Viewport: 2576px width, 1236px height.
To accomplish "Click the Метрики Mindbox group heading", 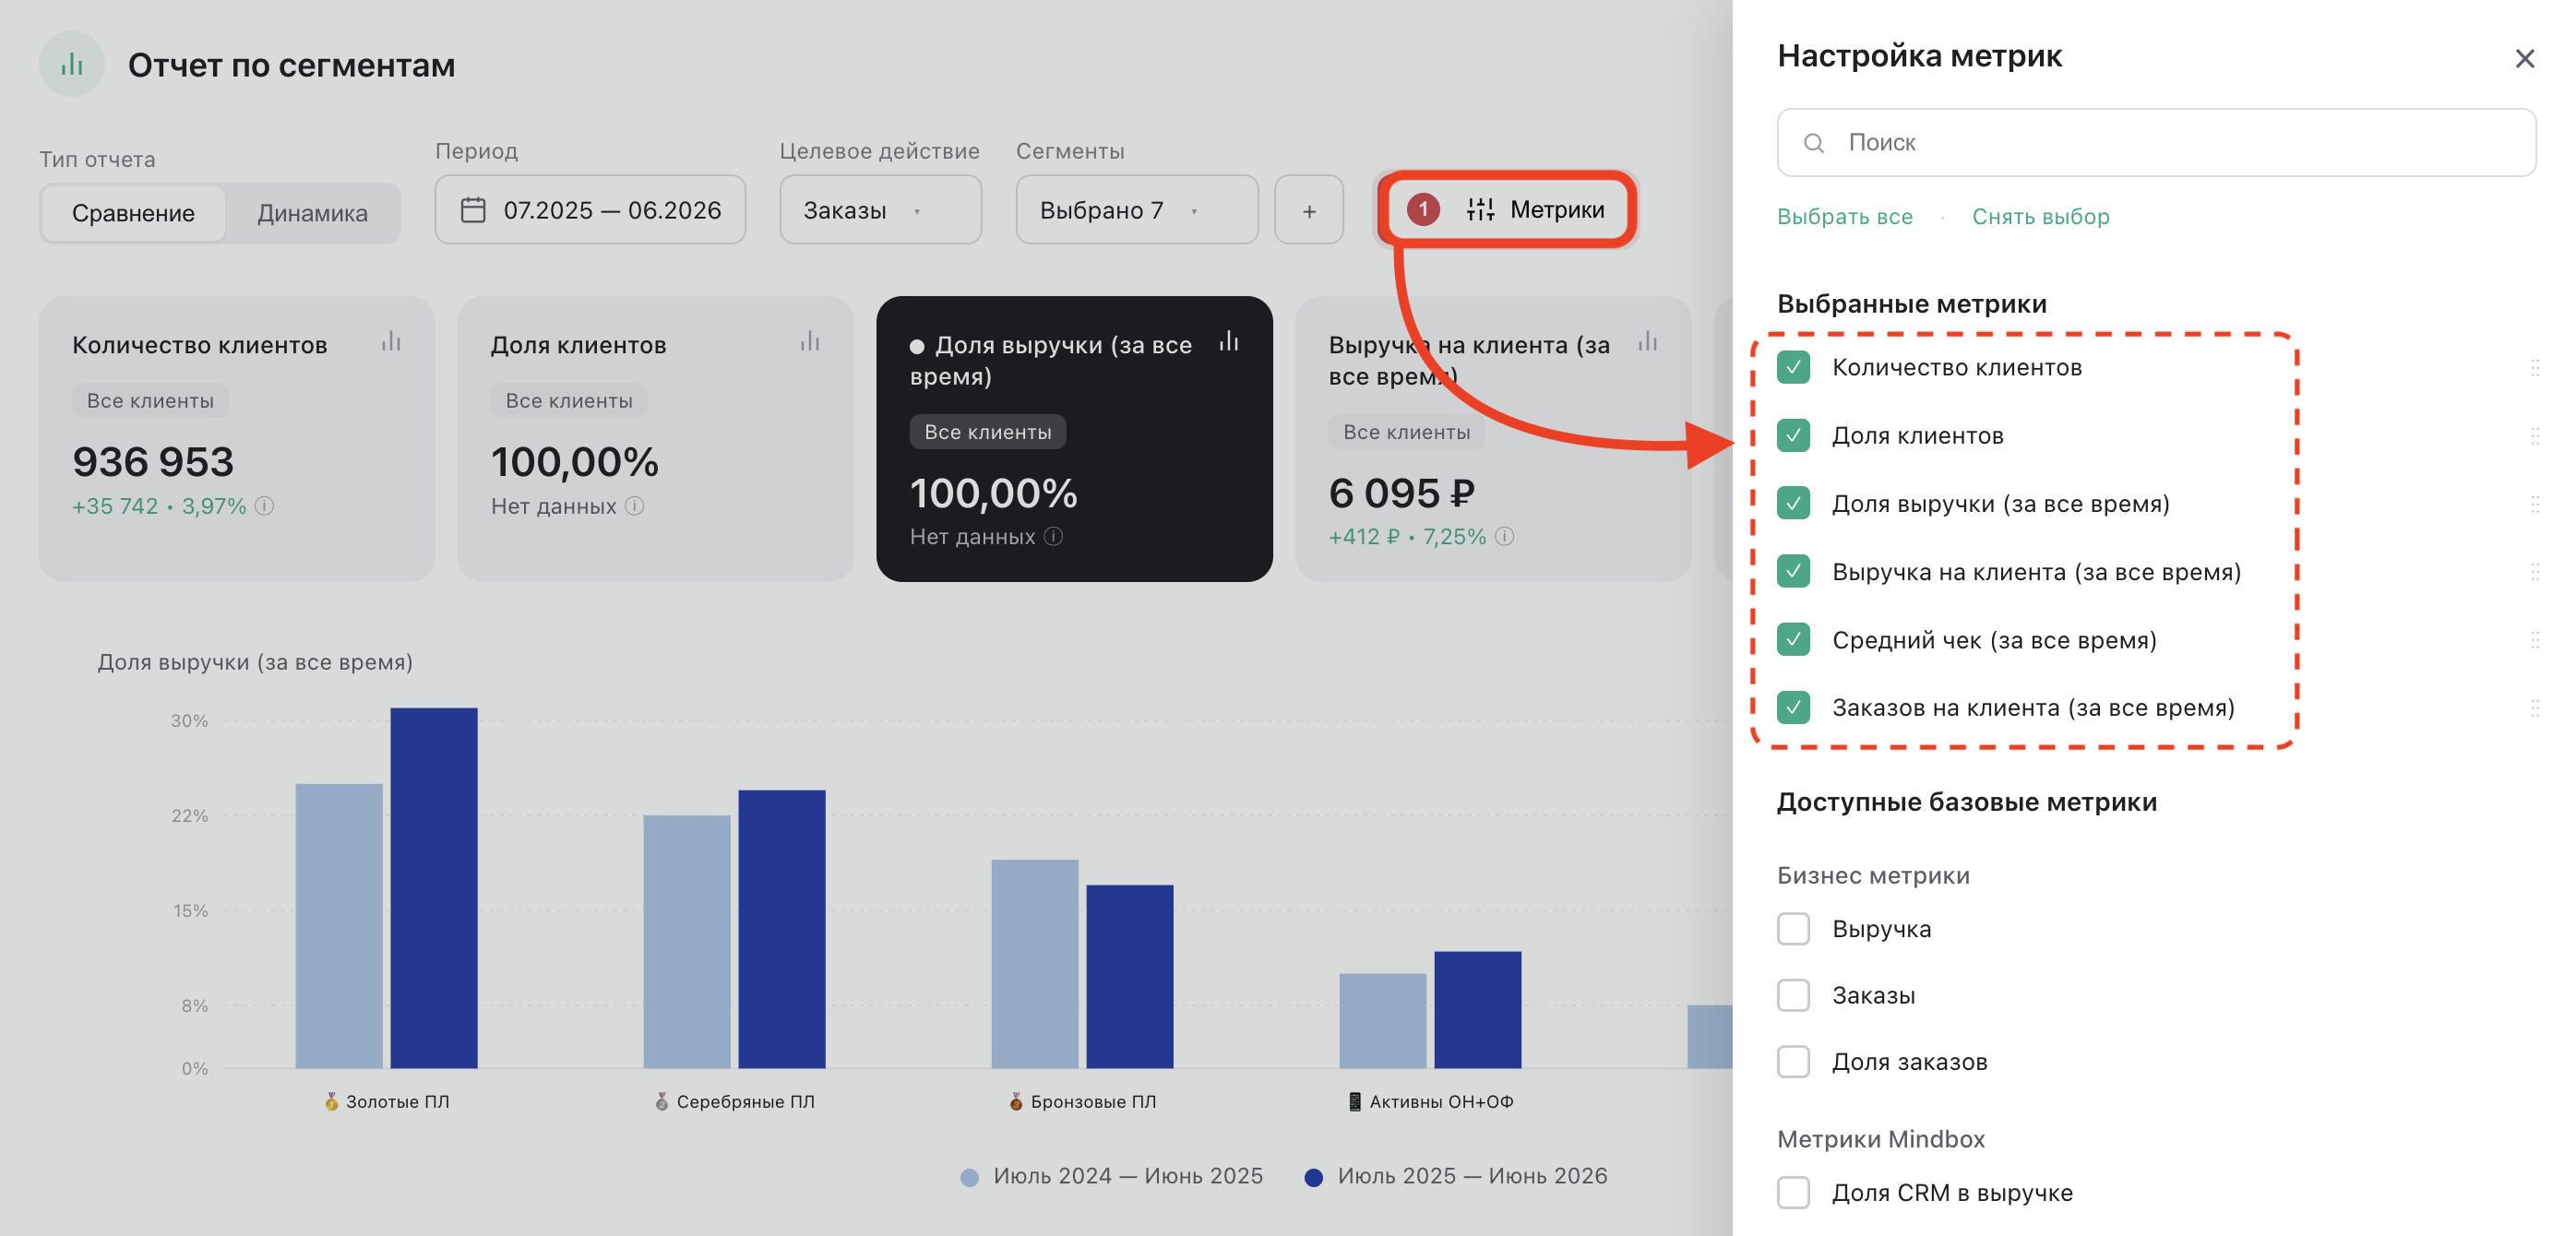I will coord(1880,1139).
